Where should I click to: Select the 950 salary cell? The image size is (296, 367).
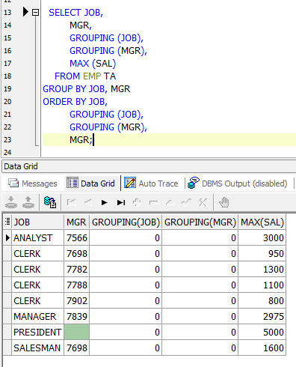point(262,254)
